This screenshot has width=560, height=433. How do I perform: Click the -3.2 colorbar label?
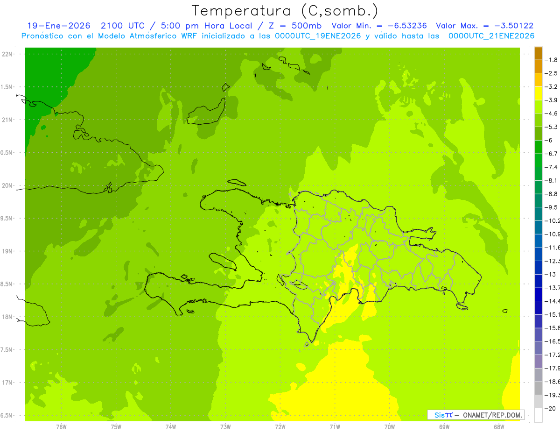click(x=552, y=86)
